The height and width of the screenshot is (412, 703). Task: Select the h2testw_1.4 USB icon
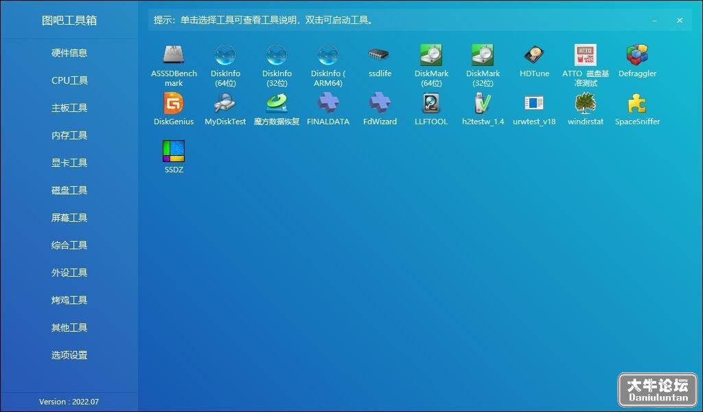pos(483,103)
